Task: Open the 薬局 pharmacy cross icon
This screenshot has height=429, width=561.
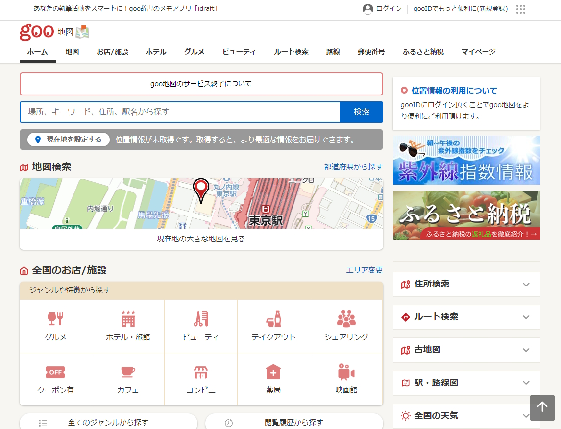Action: click(273, 372)
